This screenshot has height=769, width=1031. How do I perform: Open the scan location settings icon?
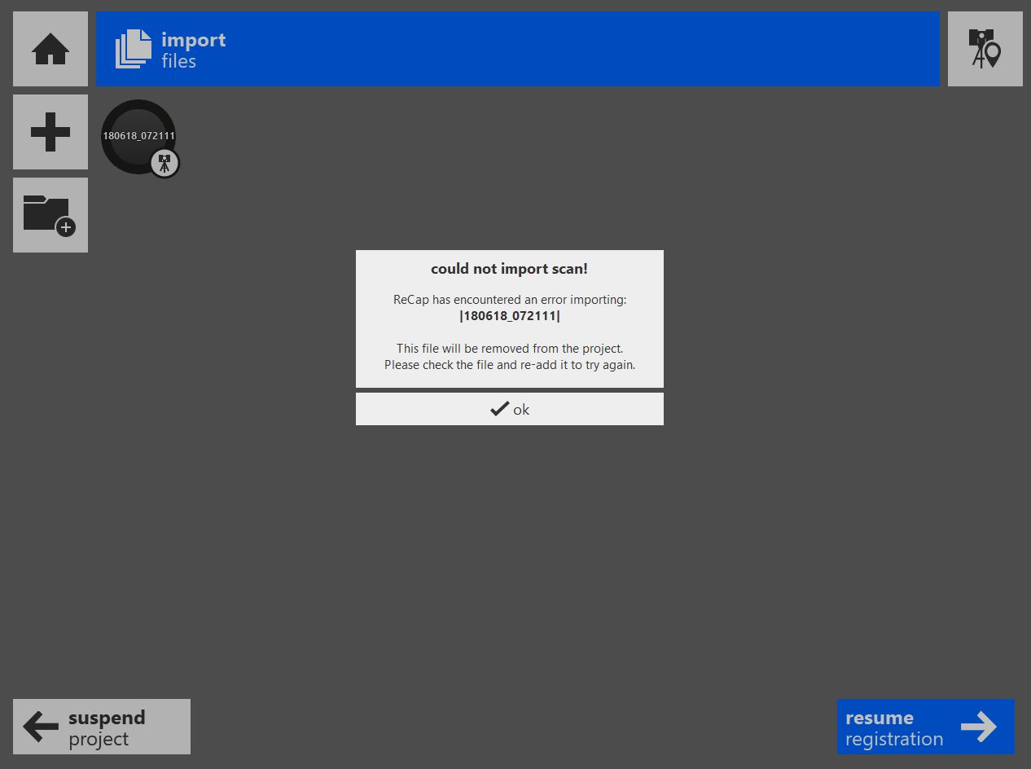coord(985,49)
